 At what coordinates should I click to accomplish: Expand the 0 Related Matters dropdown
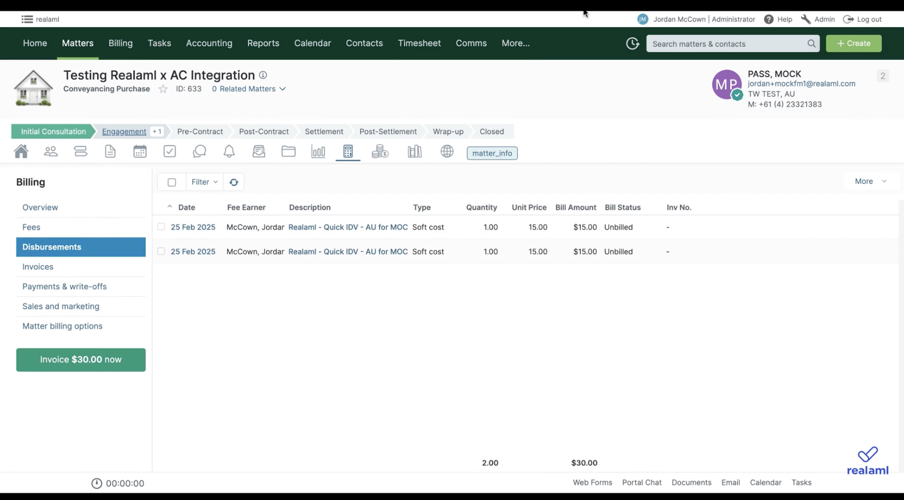249,89
